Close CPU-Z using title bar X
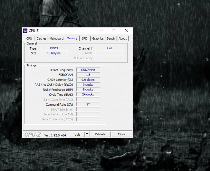Image resolution: width=210 pixels, height=171 pixels. pos(127,31)
